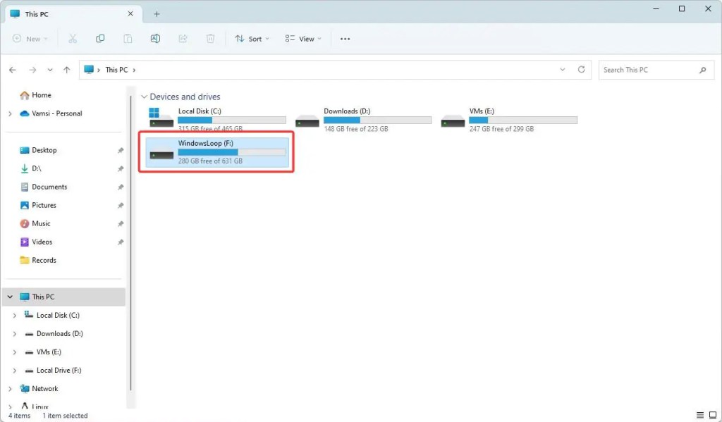Select the Downloads (D:) drive icon
Viewport: 722px width, 422px height.
[307, 121]
